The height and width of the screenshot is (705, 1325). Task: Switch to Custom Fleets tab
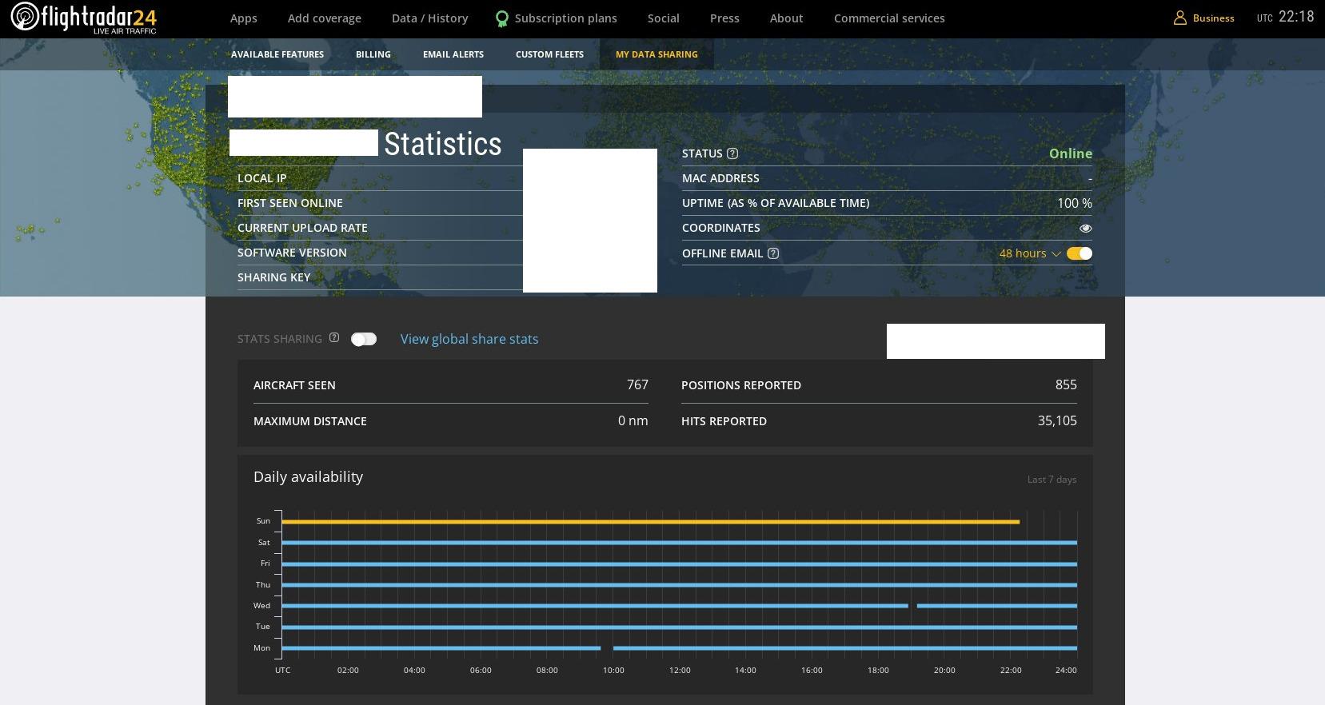click(549, 54)
